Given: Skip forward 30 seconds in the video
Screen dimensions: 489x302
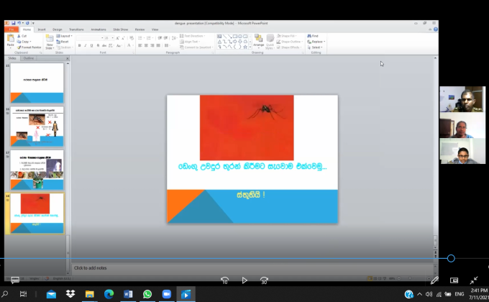Looking at the screenshot, I should click(264, 280).
